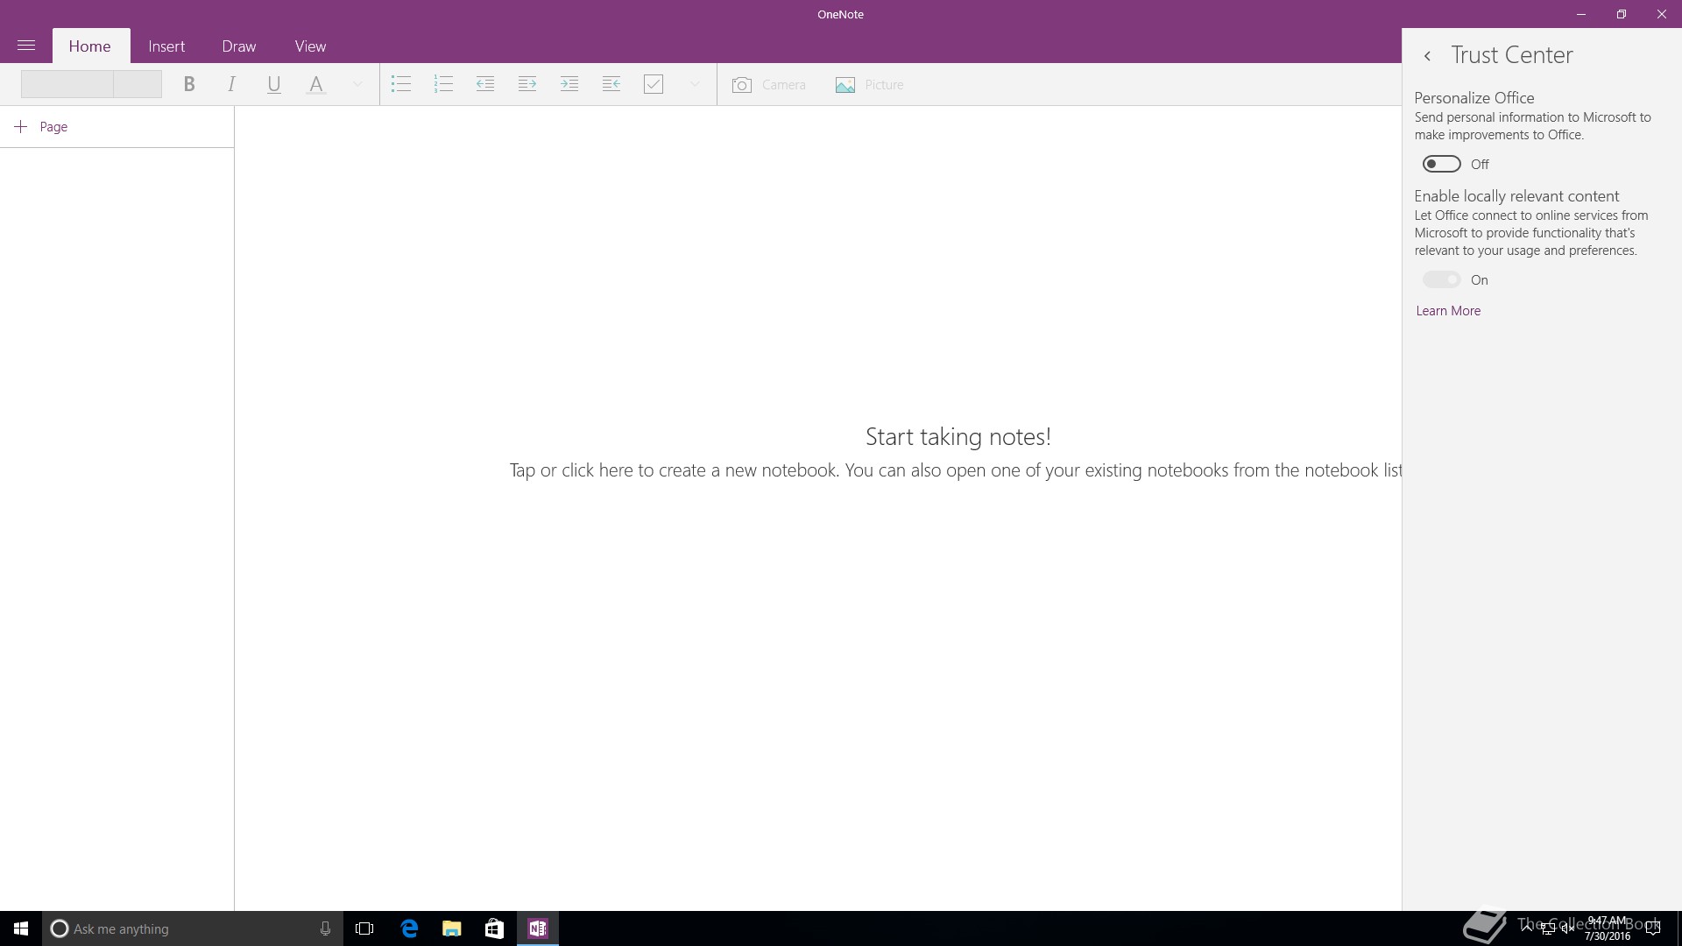The image size is (1682, 946).
Task: Click the Personalize Office heading
Action: (x=1474, y=98)
